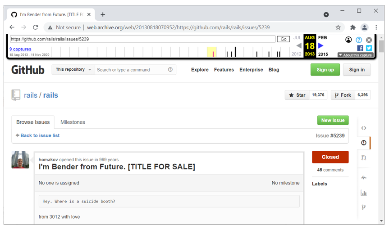389x230 pixels.
Task: Click homakov's avatar thumbnail
Action: [x=20, y=160]
